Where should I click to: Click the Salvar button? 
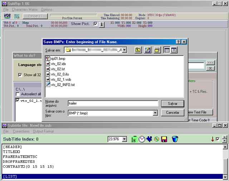click(x=172, y=104)
